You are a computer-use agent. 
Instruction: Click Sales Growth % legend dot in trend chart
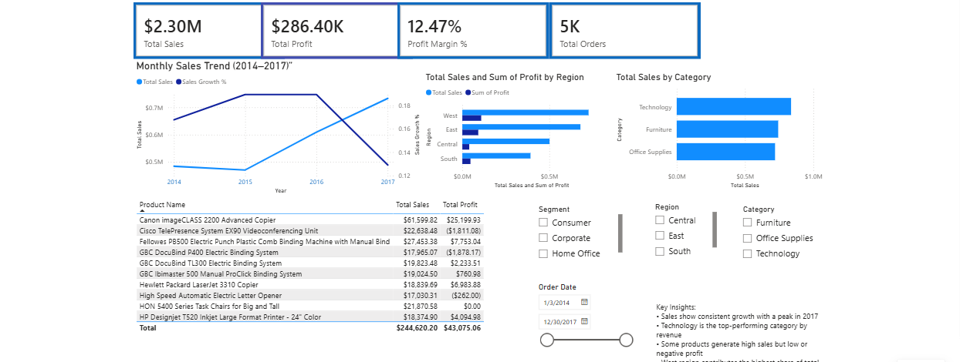[179, 81]
